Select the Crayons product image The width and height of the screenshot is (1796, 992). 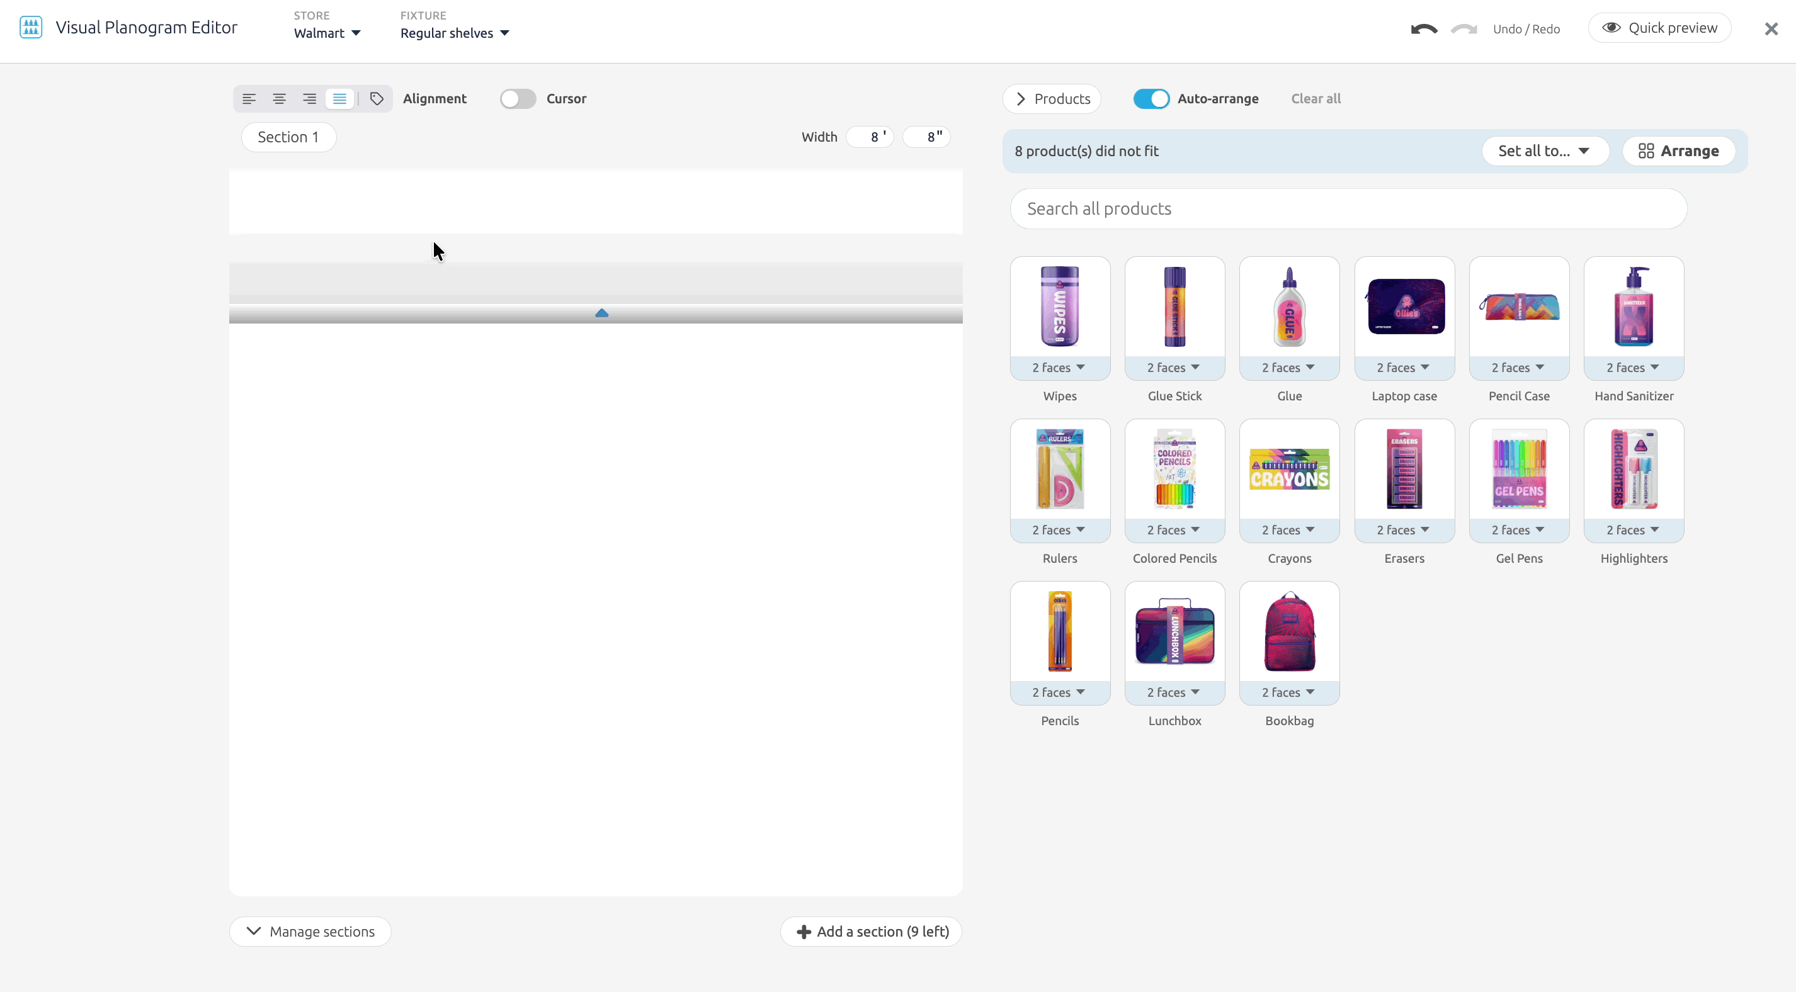click(x=1289, y=469)
